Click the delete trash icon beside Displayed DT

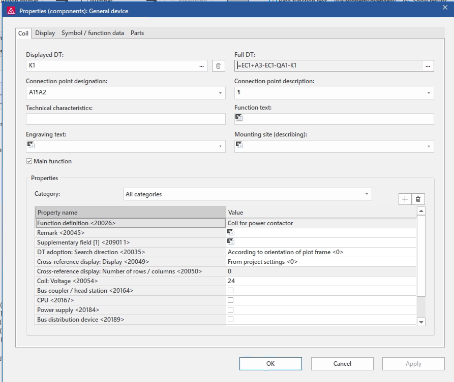coord(218,66)
